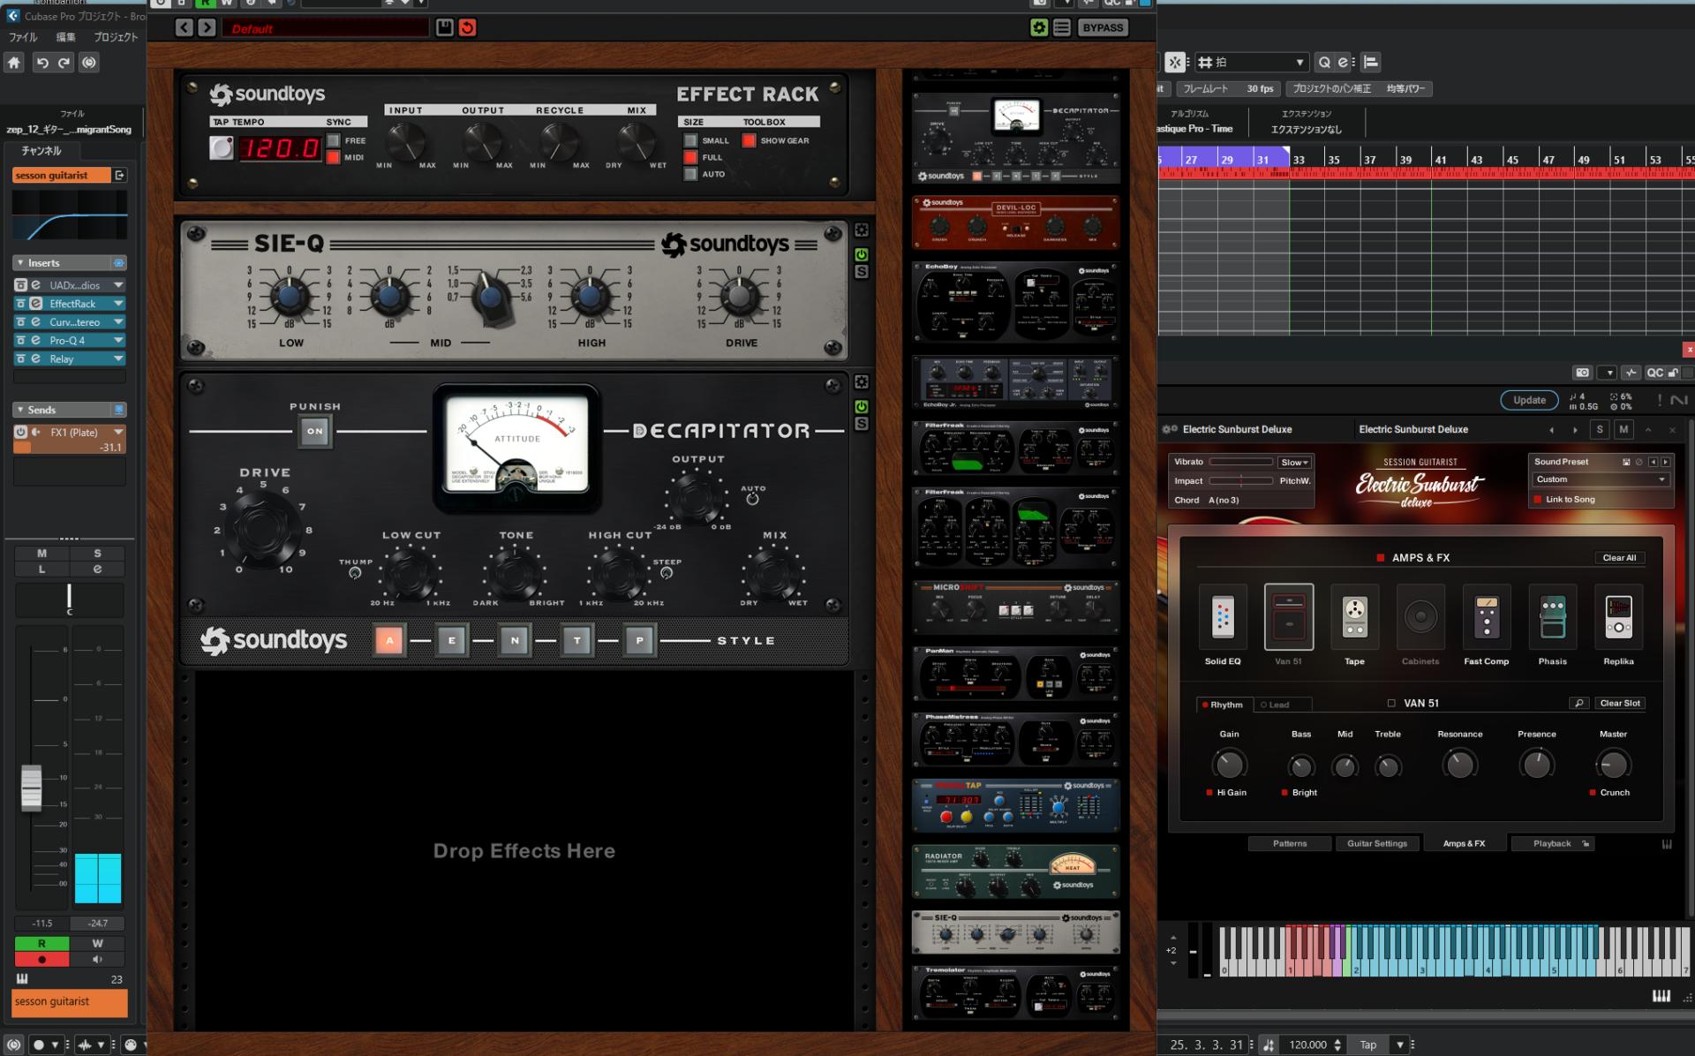Select SMALL rack size

(x=690, y=140)
